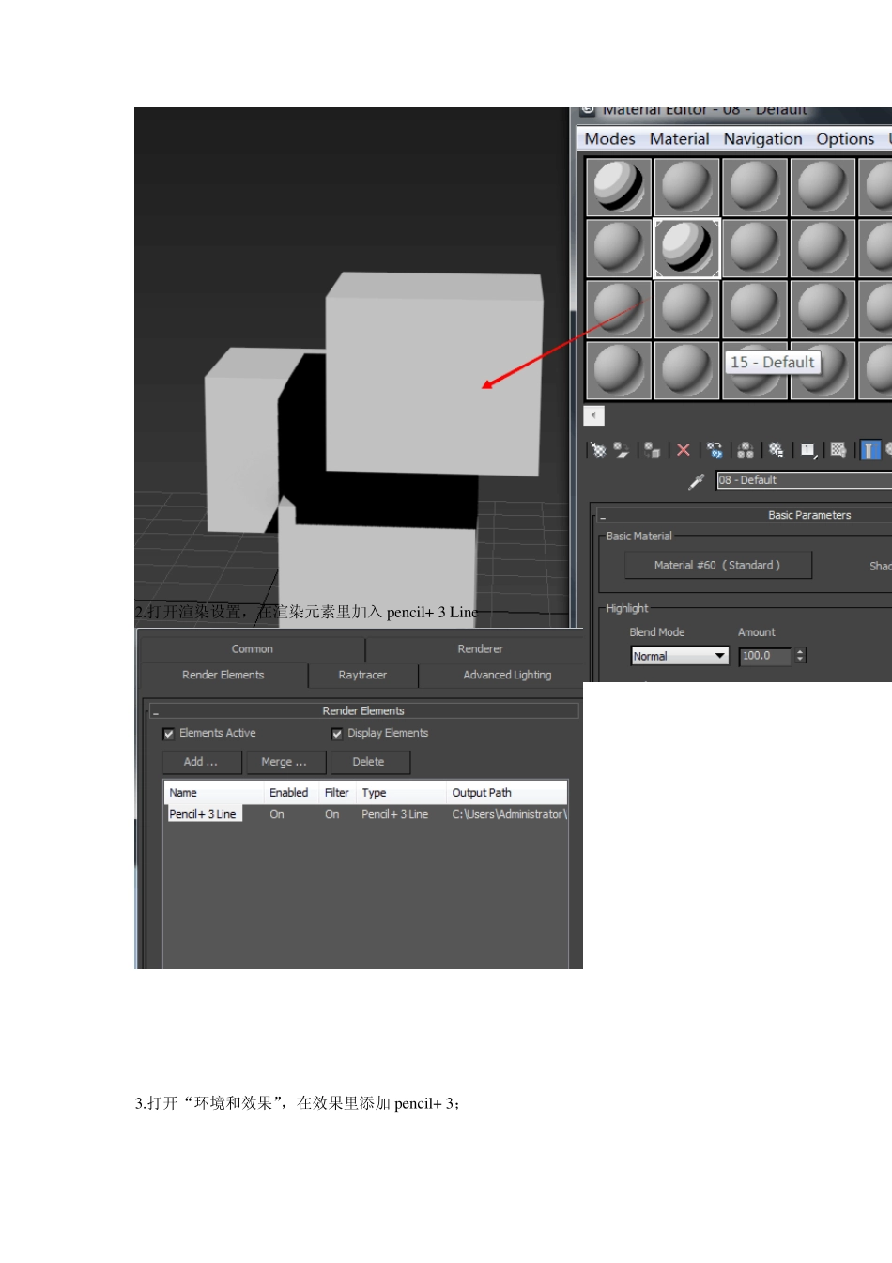Switch to the Raytracer tab
The height and width of the screenshot is (1263, 892).
click(362, 676)
